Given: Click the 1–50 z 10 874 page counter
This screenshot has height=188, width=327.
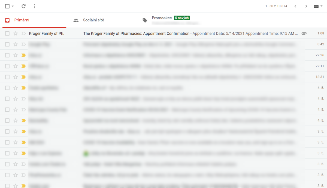Looking at the screenshot, I should (x=276, y=6).
